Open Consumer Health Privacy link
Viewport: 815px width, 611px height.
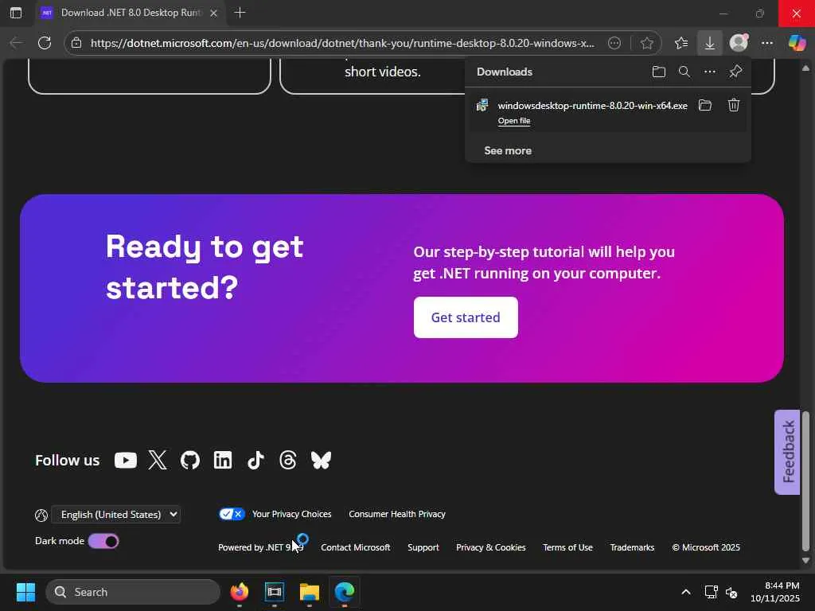click(x=397, y=514)
